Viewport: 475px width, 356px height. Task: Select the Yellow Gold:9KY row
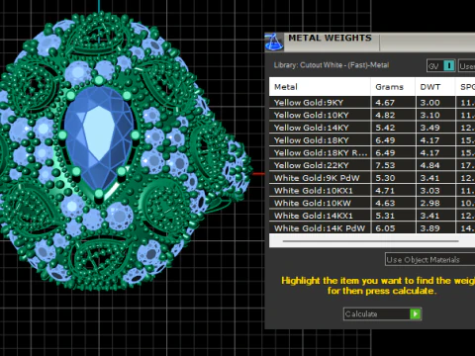point(372,103)
